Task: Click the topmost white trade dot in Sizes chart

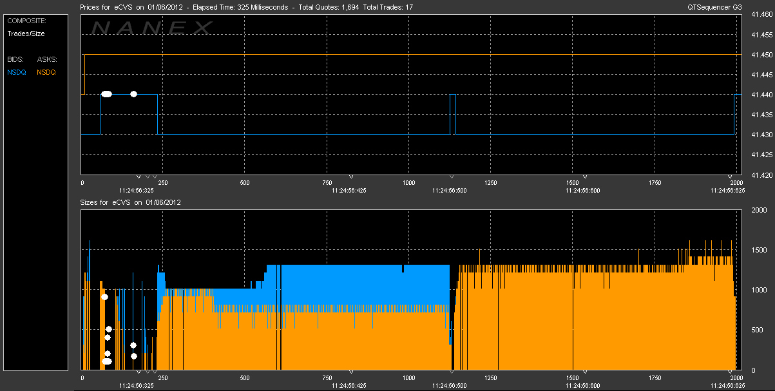Action: 104,297
